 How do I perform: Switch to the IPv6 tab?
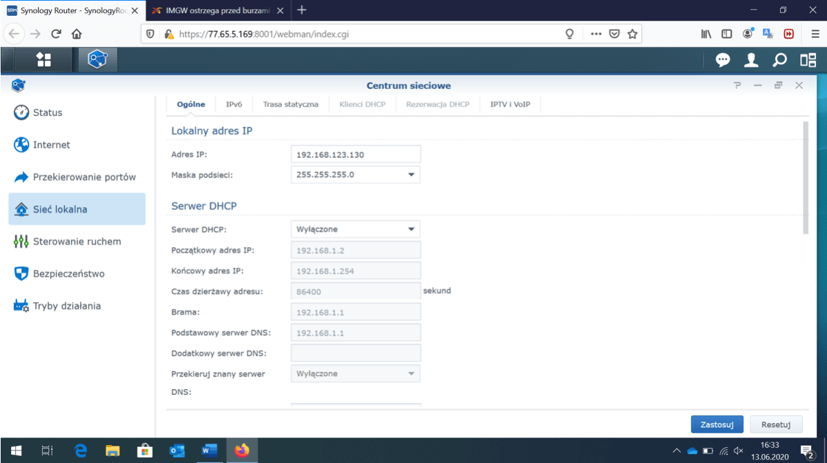click(x=234, y=104)
